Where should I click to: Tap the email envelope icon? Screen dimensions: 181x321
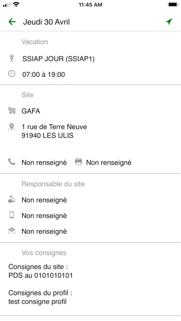pos(12,231)
